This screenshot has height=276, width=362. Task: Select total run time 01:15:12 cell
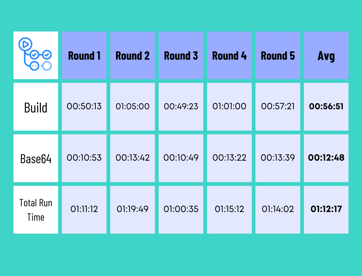tap(230, 209)
